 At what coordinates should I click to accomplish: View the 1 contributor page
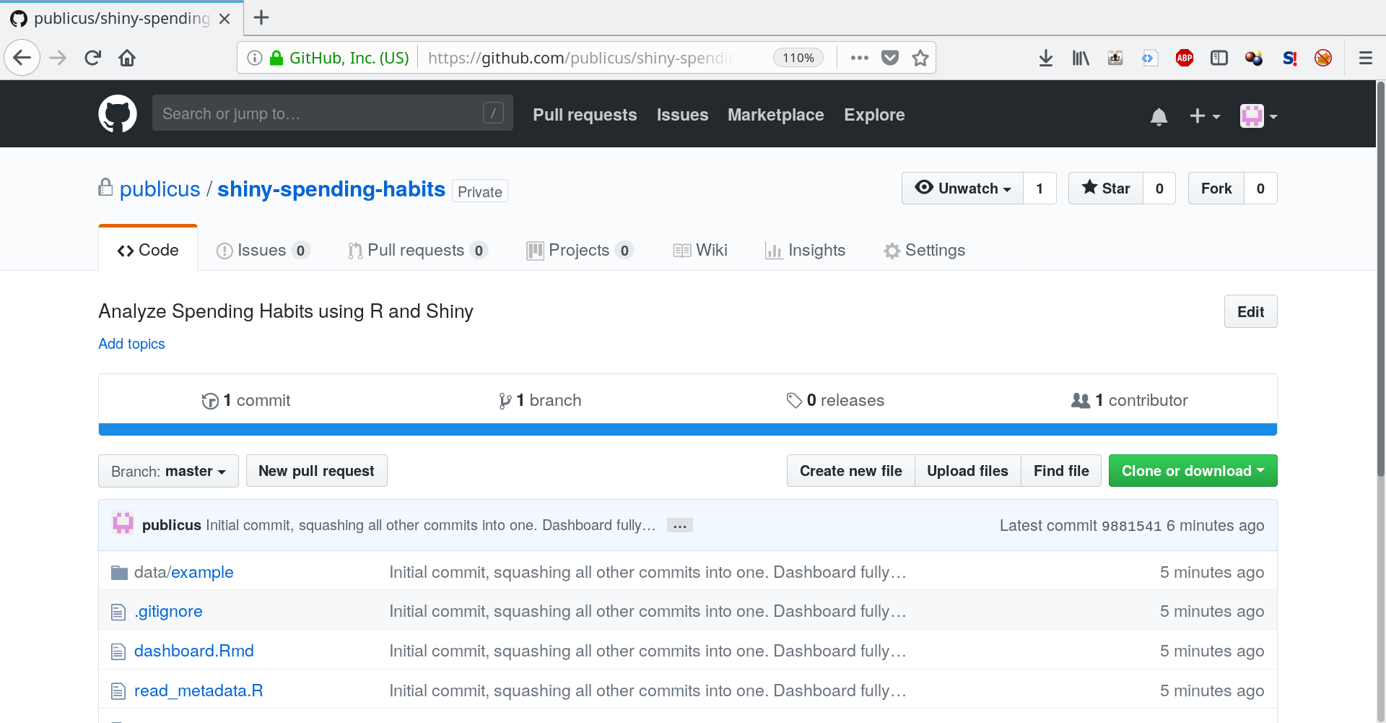[x=1130, y=400]
